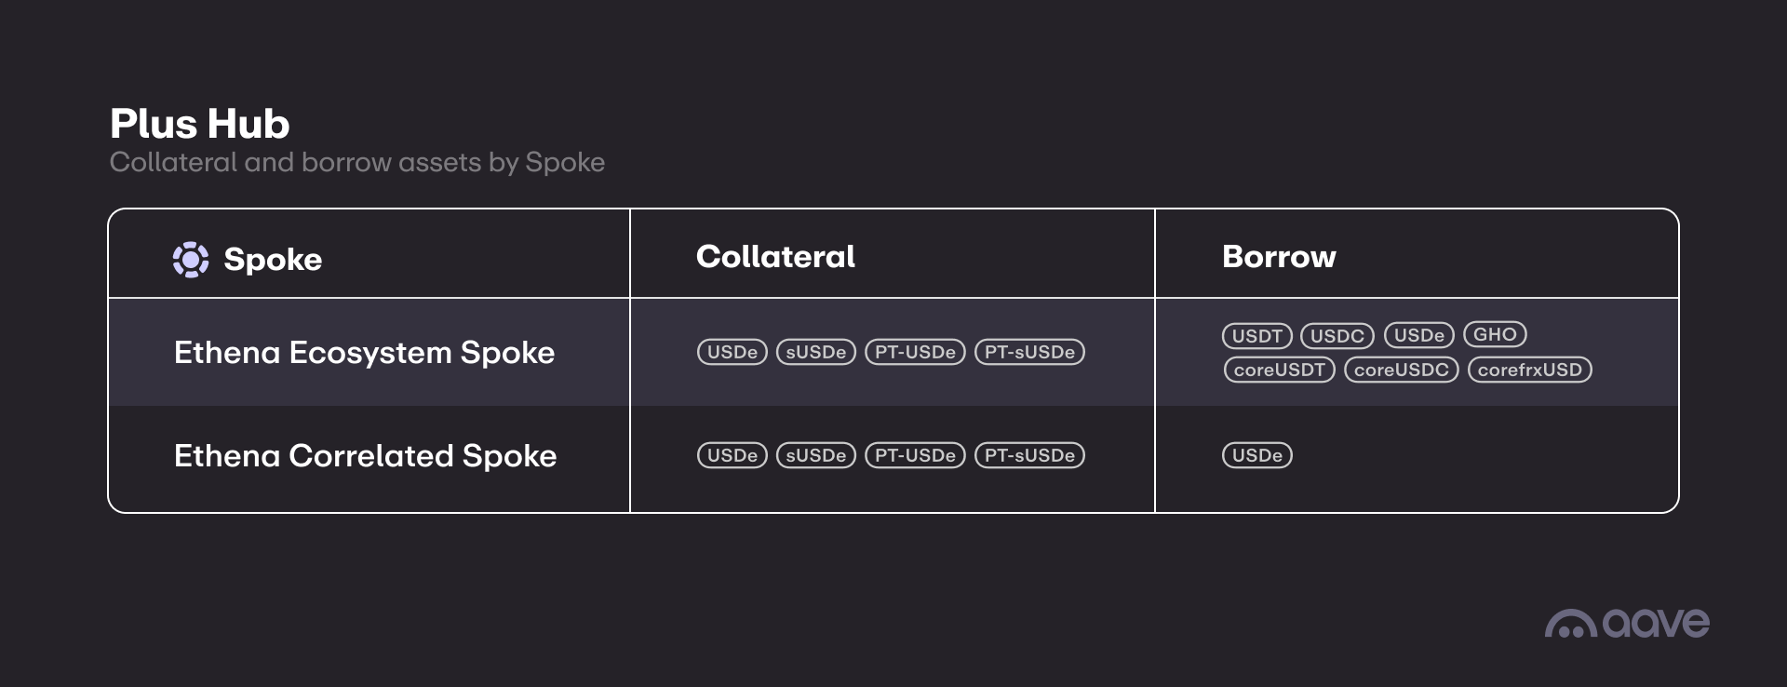Click the corefrxUSD borrow tag
This screenshot has height=687, width=1787.
click(1529, 370)
